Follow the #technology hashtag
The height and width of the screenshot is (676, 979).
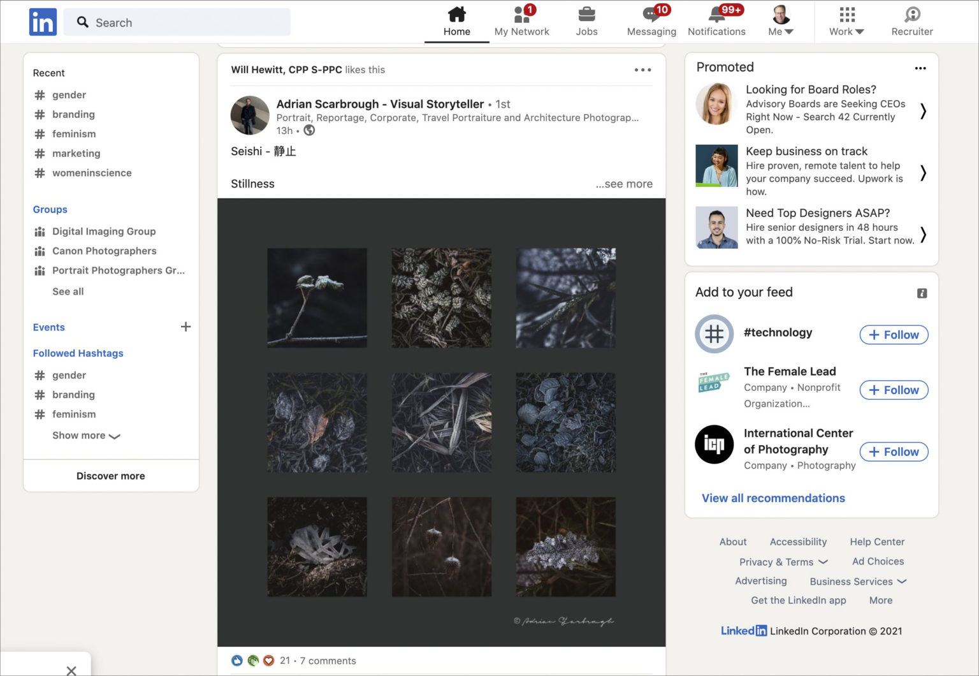coord(893,334)
